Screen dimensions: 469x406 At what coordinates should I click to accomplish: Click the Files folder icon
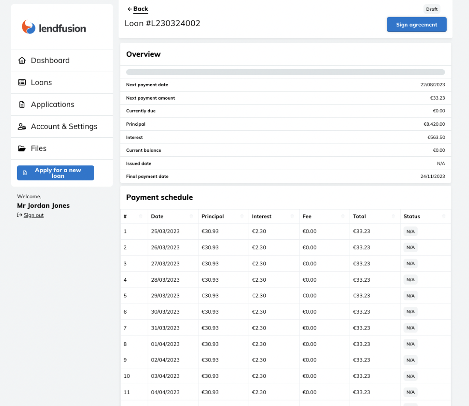(x=22, y=148)
